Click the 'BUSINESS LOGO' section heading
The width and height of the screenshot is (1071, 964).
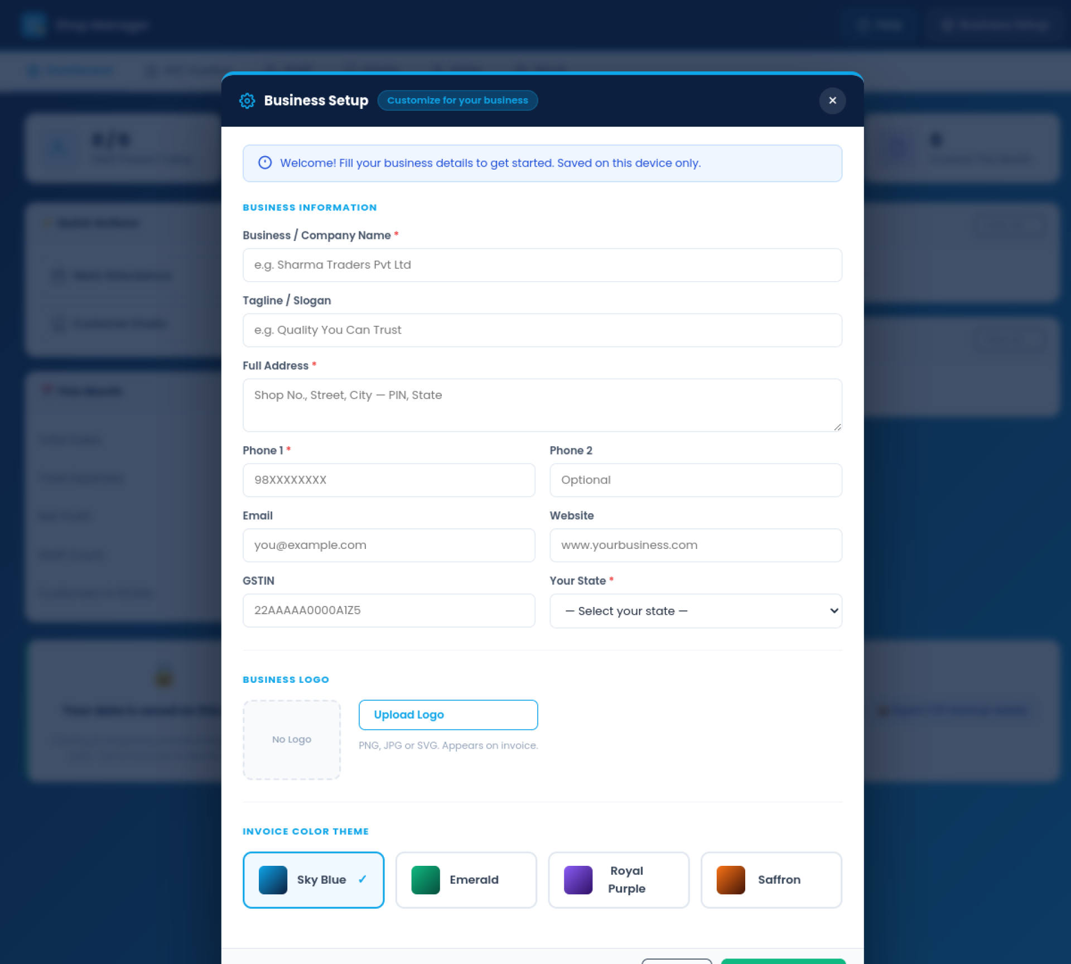pos(286,679)
